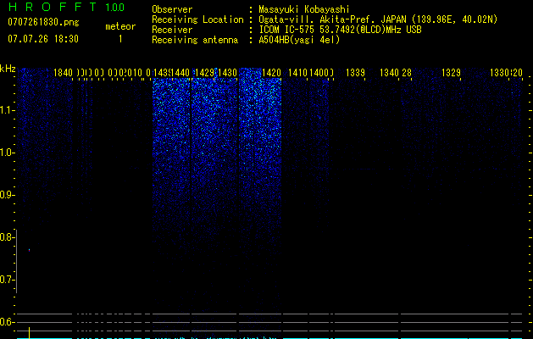
Task: Click the 'meteor' count label
Action: (x=120, y=26)
